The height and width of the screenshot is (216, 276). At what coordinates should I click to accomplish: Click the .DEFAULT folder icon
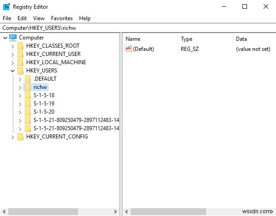point(28,79)
